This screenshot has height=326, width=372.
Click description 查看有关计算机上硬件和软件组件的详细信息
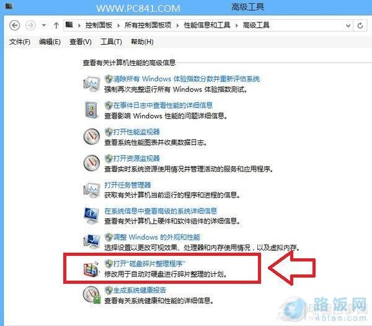172,221
